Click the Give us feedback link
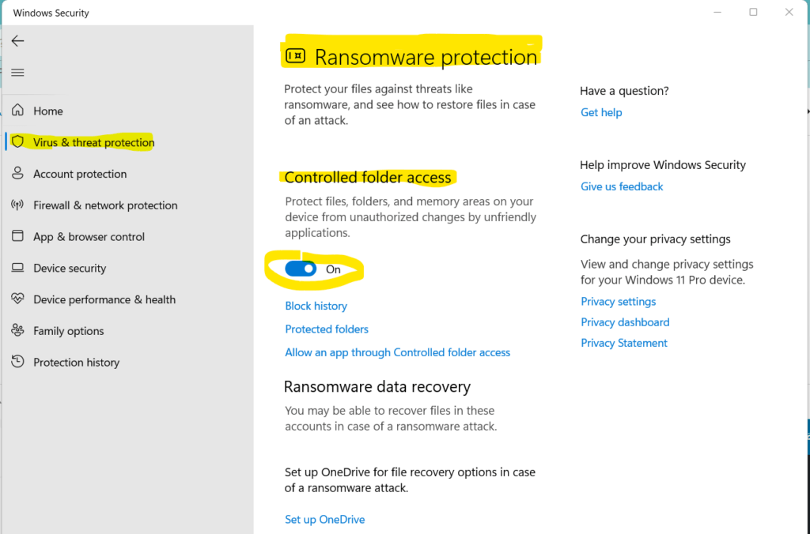This screenshot has width=810, height=534. [622, 186]
